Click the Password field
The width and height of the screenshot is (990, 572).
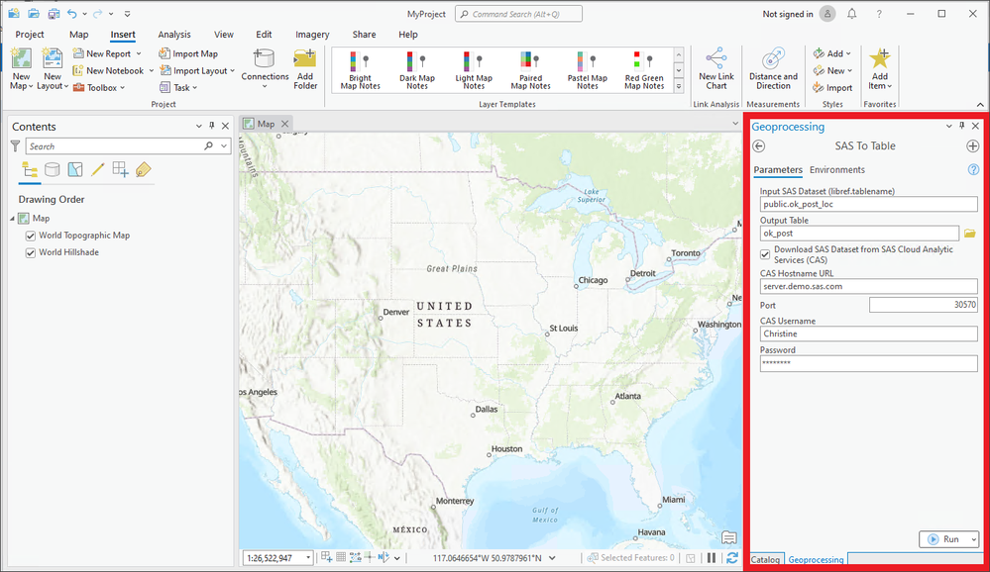point(868,362)
